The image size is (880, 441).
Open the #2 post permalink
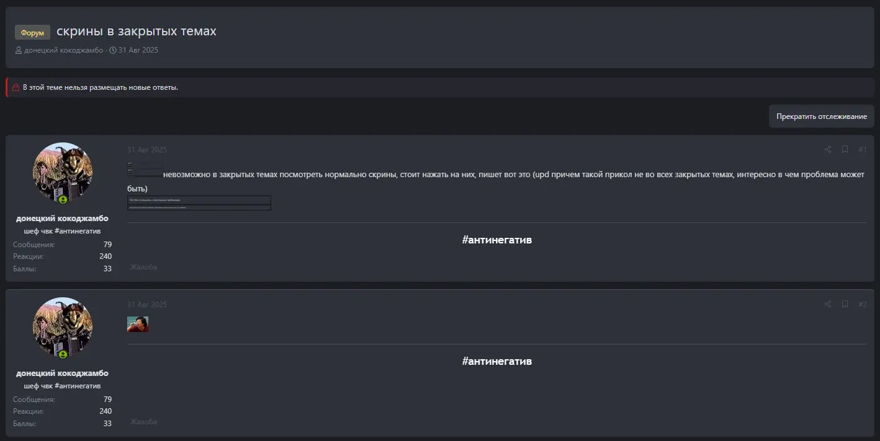[862, 304]
